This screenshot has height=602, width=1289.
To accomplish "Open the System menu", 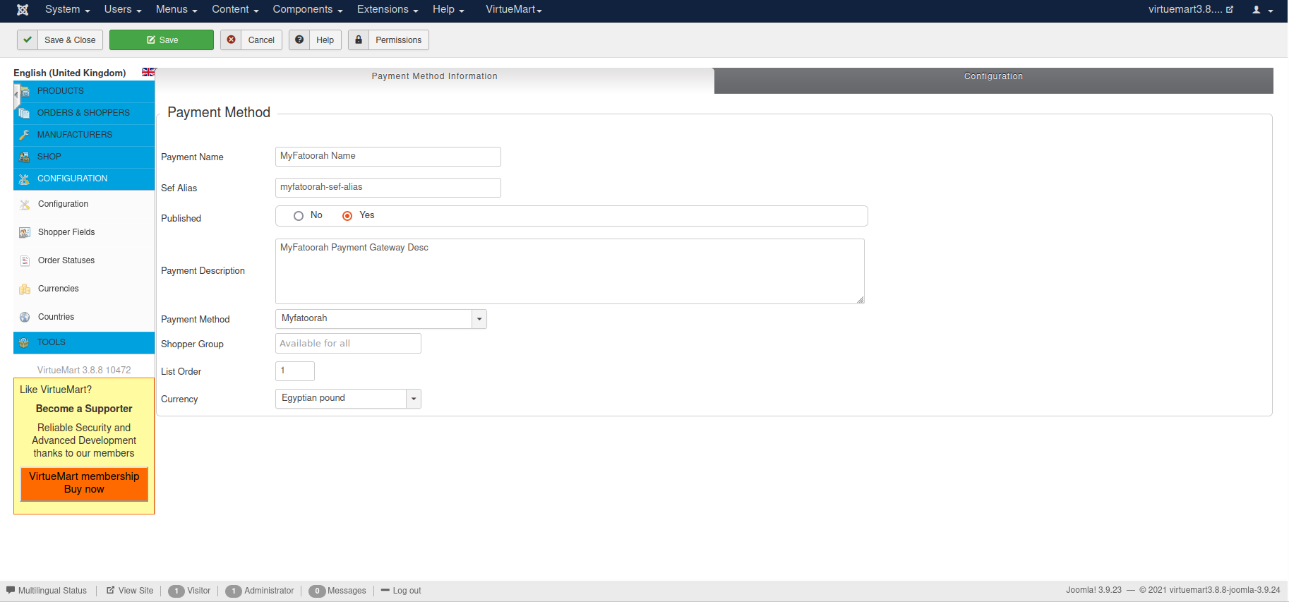I will (x=67, y=10).
